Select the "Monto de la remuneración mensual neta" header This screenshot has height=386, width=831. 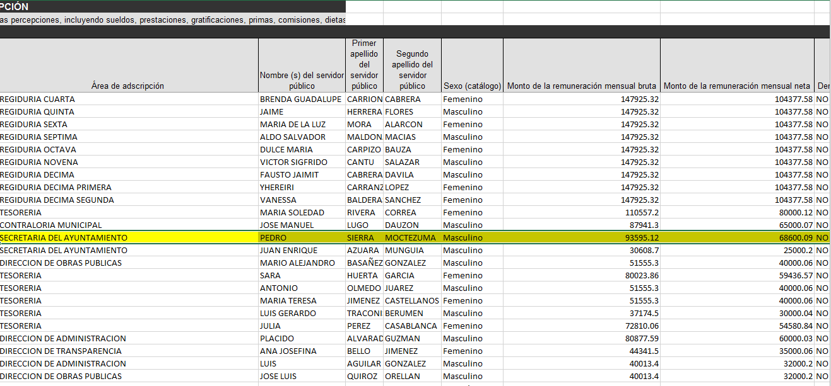(x=737, y=86)
